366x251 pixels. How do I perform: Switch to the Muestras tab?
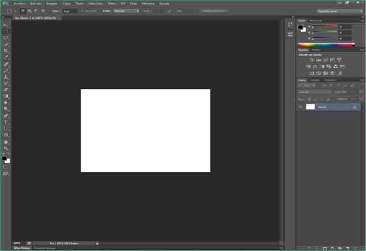(316, 21)
